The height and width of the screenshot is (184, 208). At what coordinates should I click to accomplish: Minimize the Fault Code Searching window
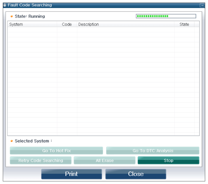click(202, 5)
